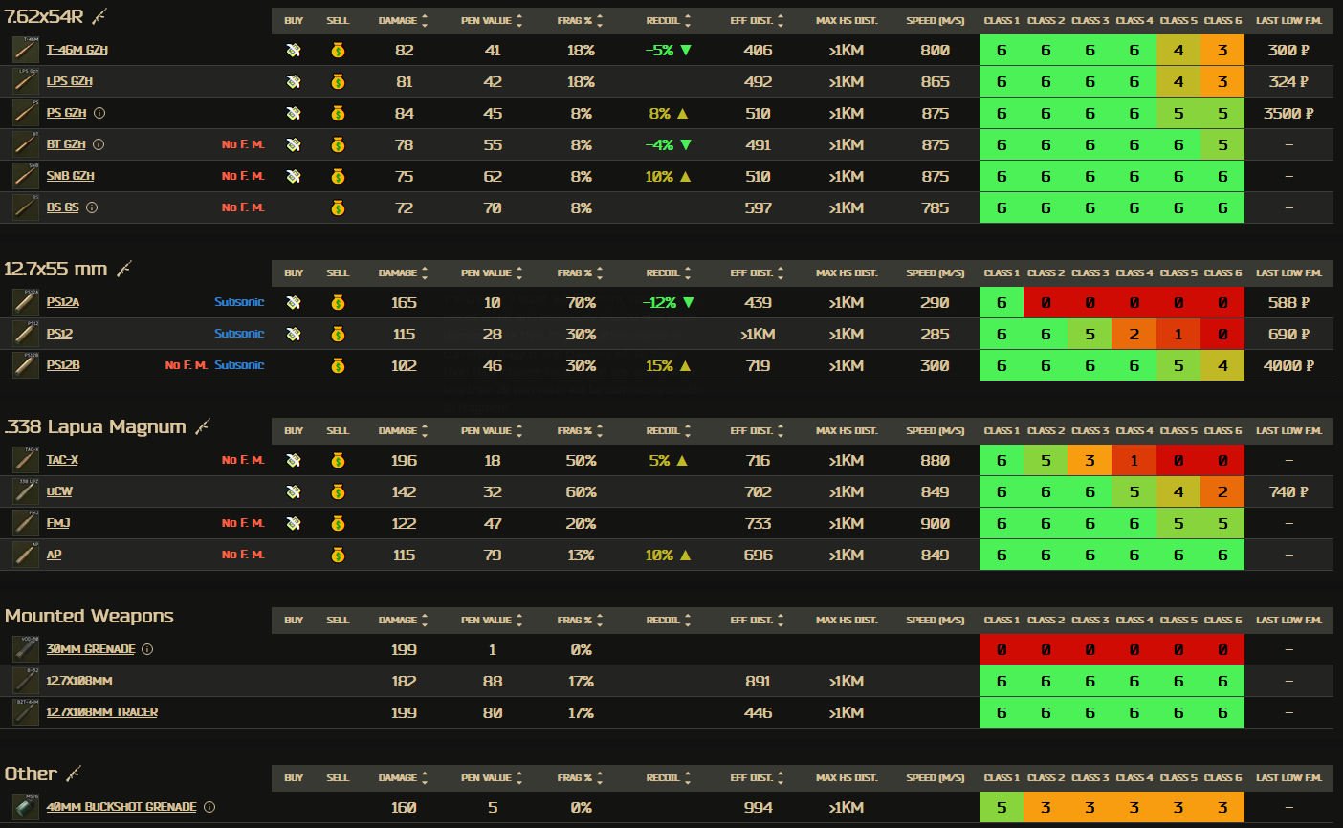The image size is (1343, 828).
Task: Click the buy icon for T-46M GZH
Action: coord(294,50)
